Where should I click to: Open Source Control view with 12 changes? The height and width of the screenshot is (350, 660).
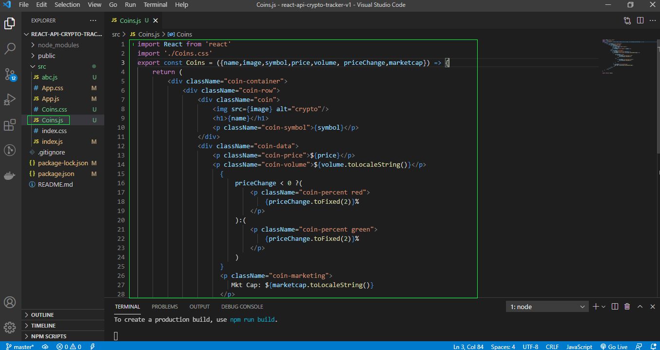tap(10, 74)
